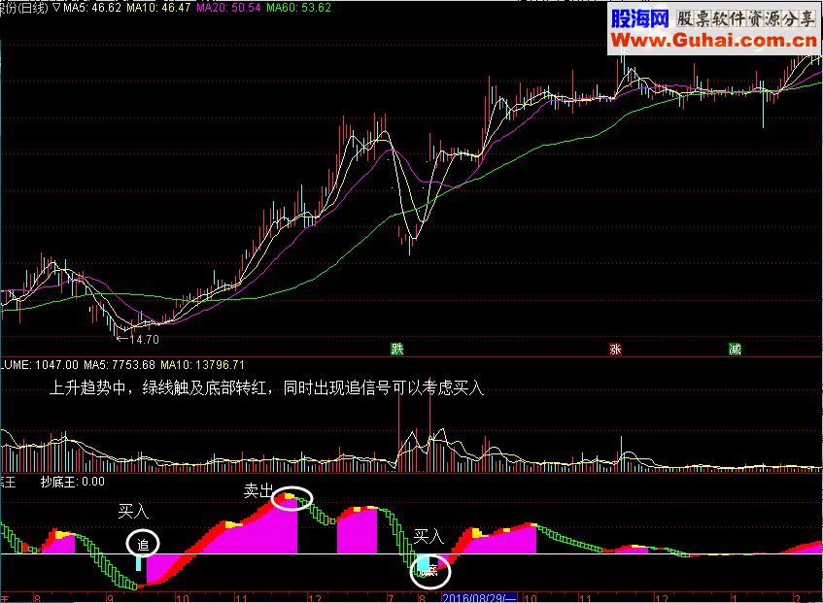Click the red 张 event marker
This screenshot has width=823, height=603.
[615, 349]
